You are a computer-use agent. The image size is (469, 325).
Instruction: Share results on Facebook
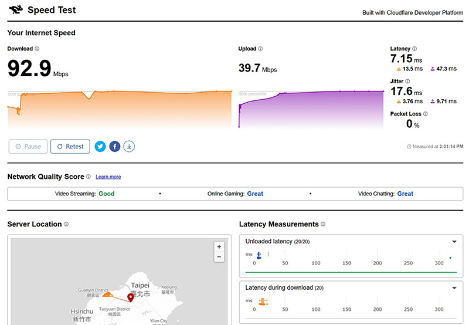(x=115, y=146)
